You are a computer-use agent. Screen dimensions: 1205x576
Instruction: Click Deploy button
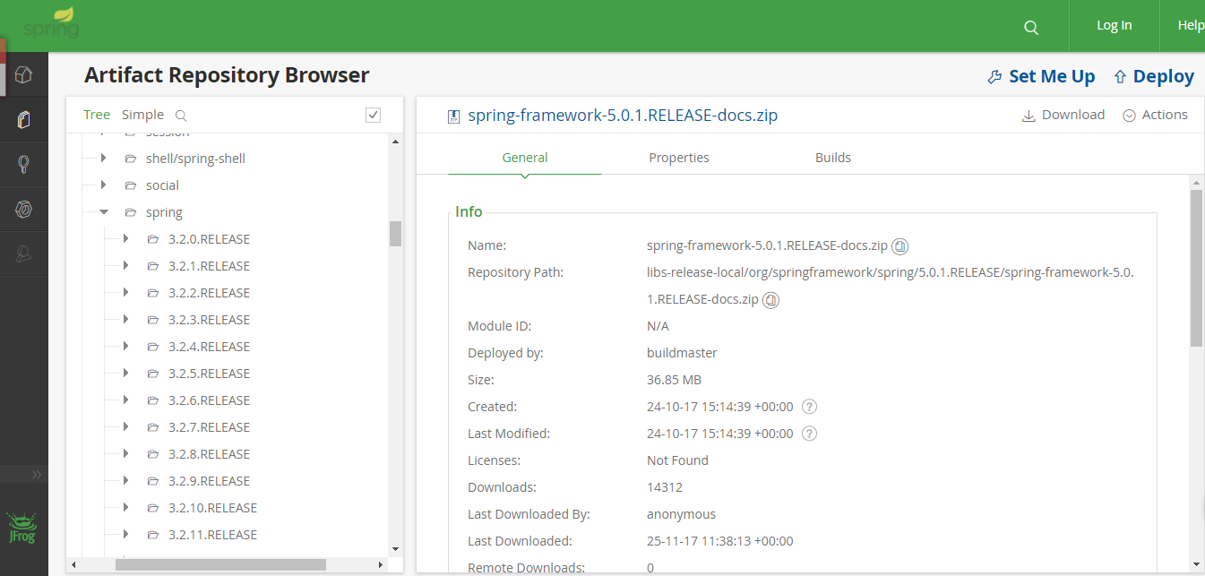(x=1154, y=76)
